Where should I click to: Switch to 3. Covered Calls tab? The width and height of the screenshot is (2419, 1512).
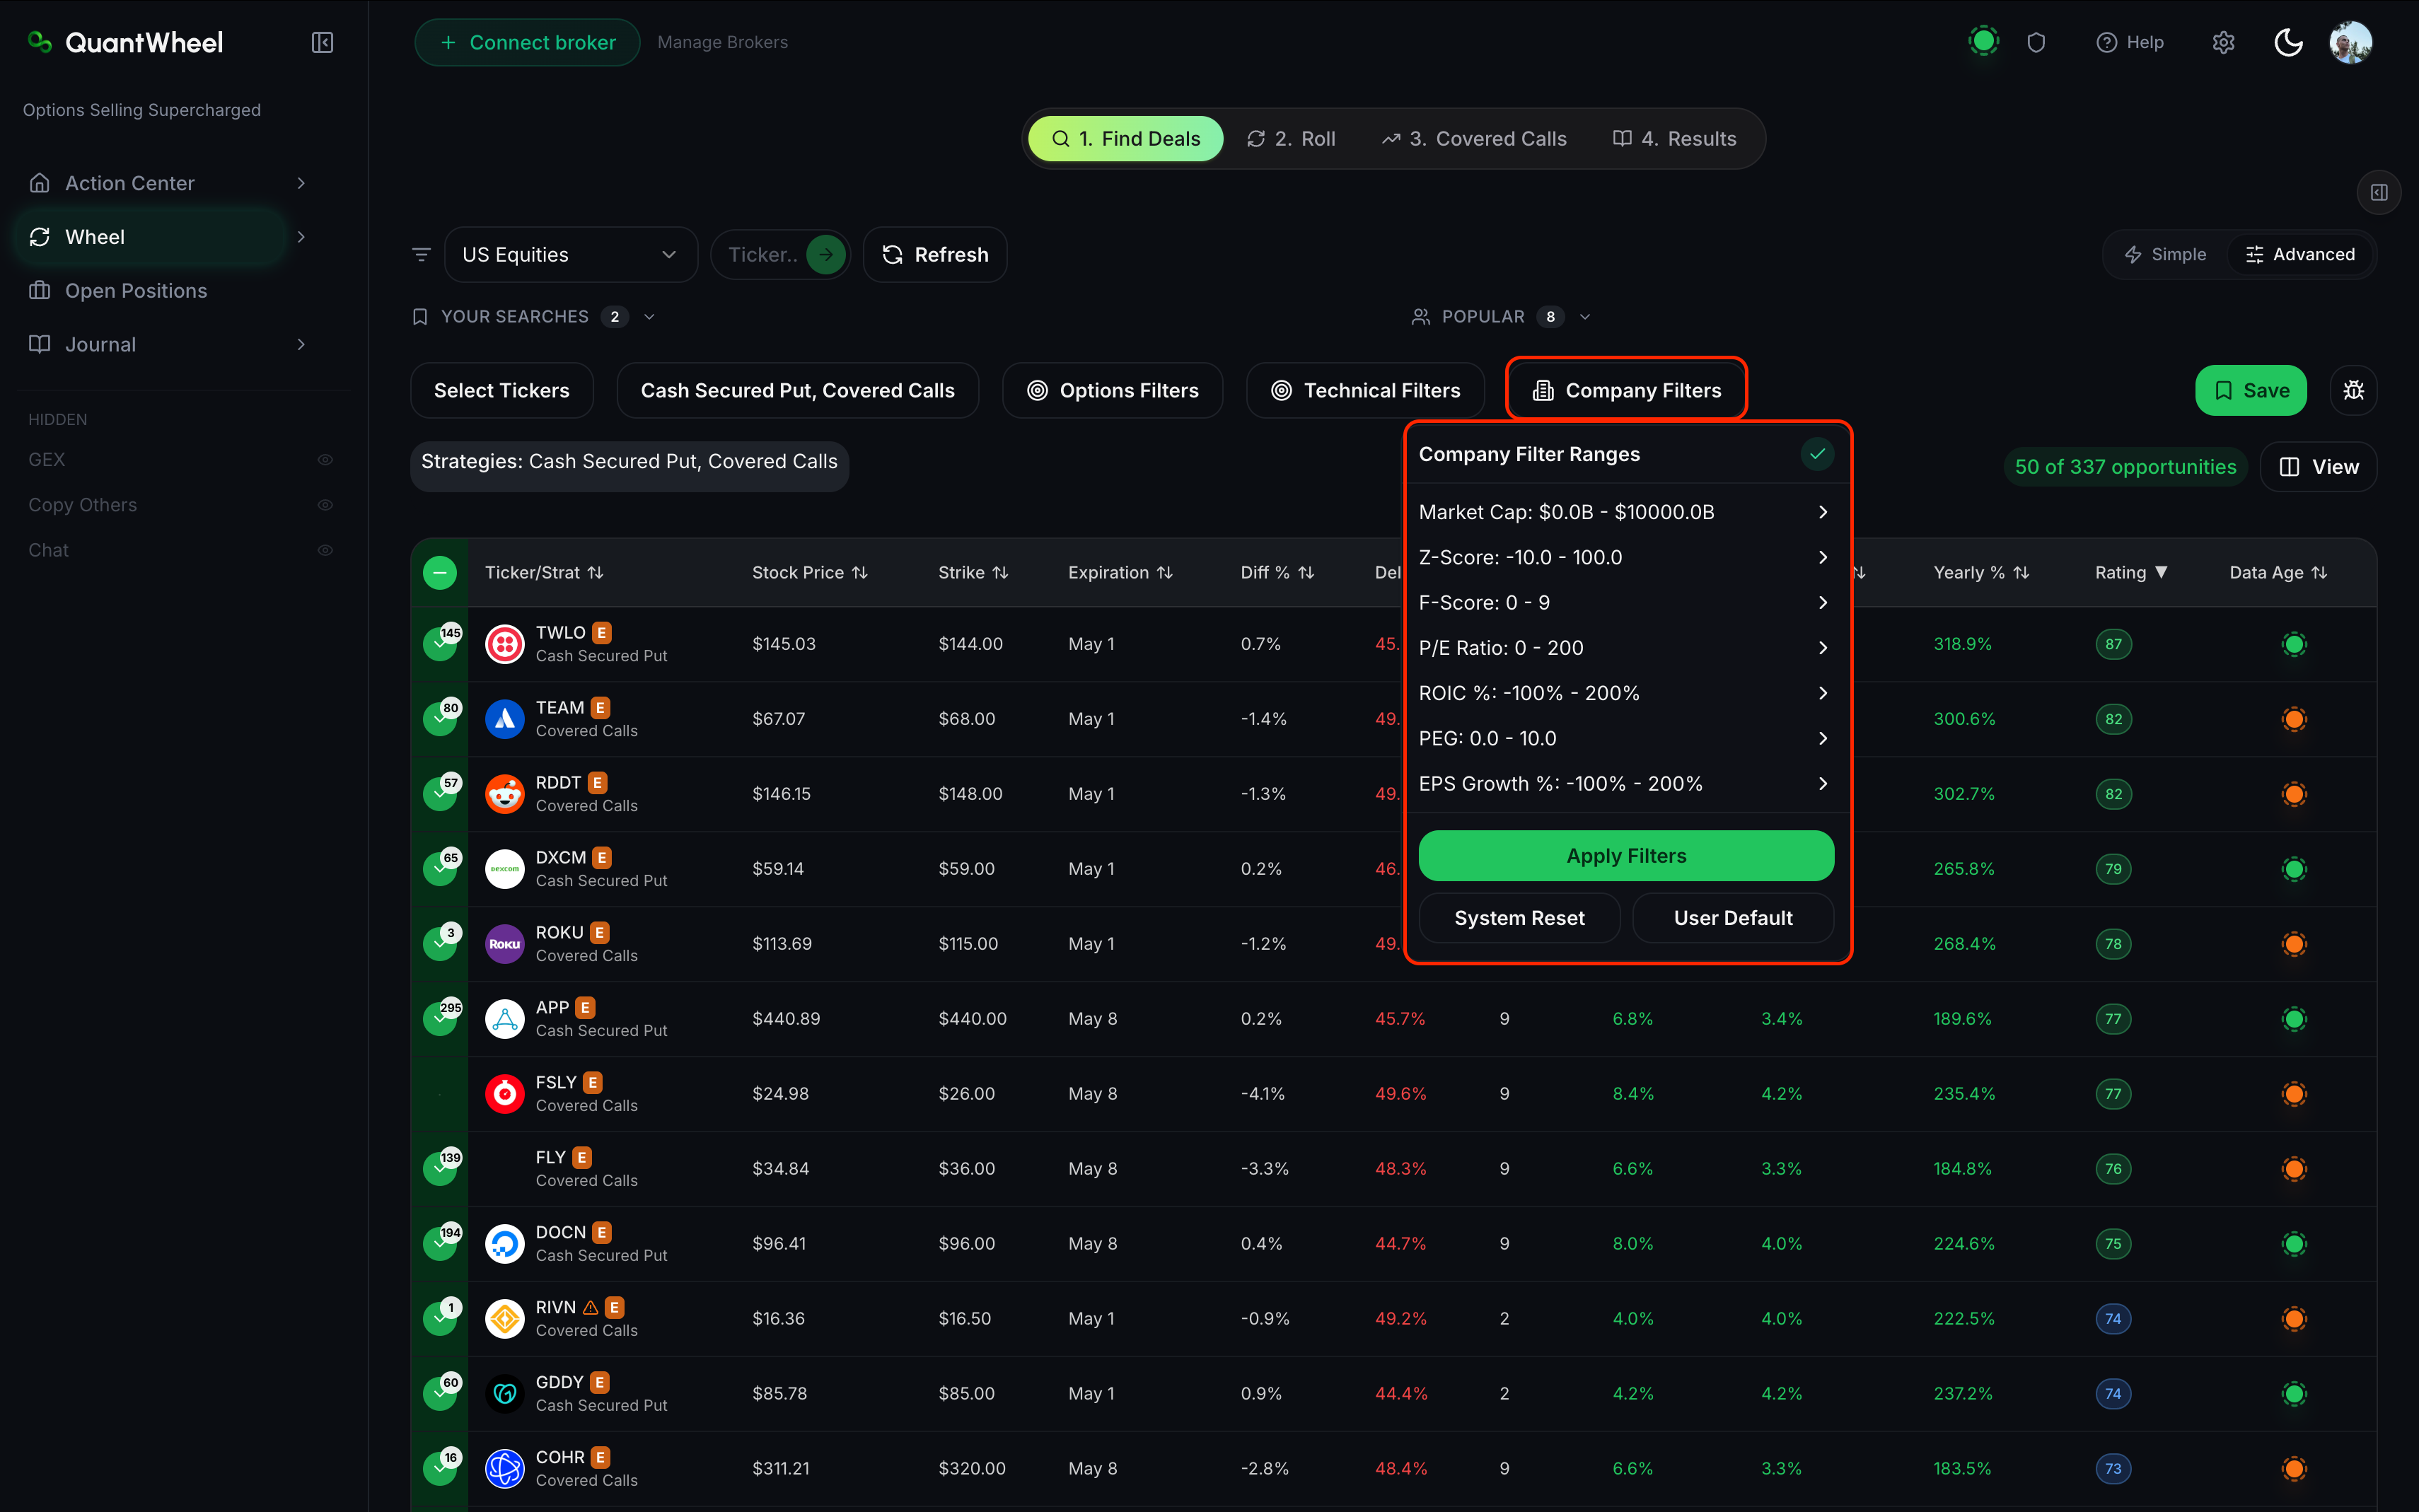point(1474,138)
